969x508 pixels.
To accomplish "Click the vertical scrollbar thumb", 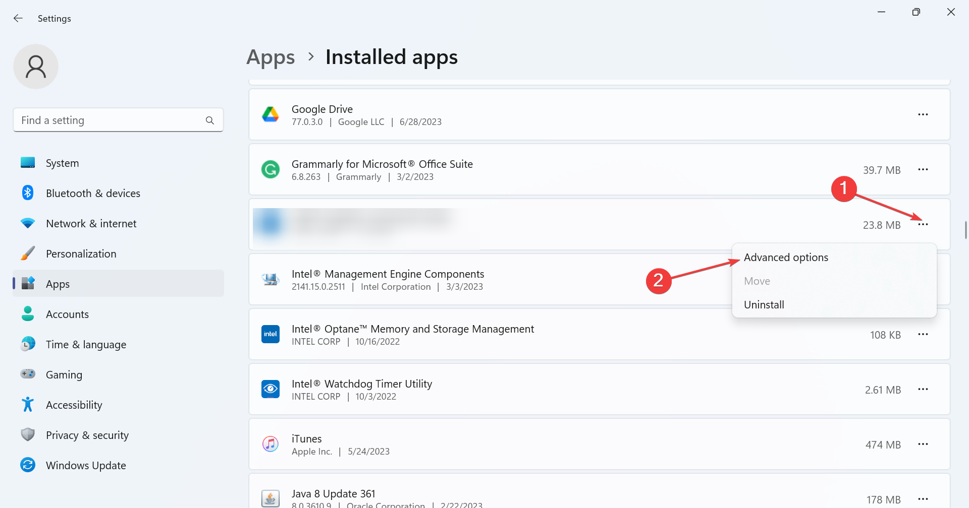I will pyautogui.click(x=965, y=230).
